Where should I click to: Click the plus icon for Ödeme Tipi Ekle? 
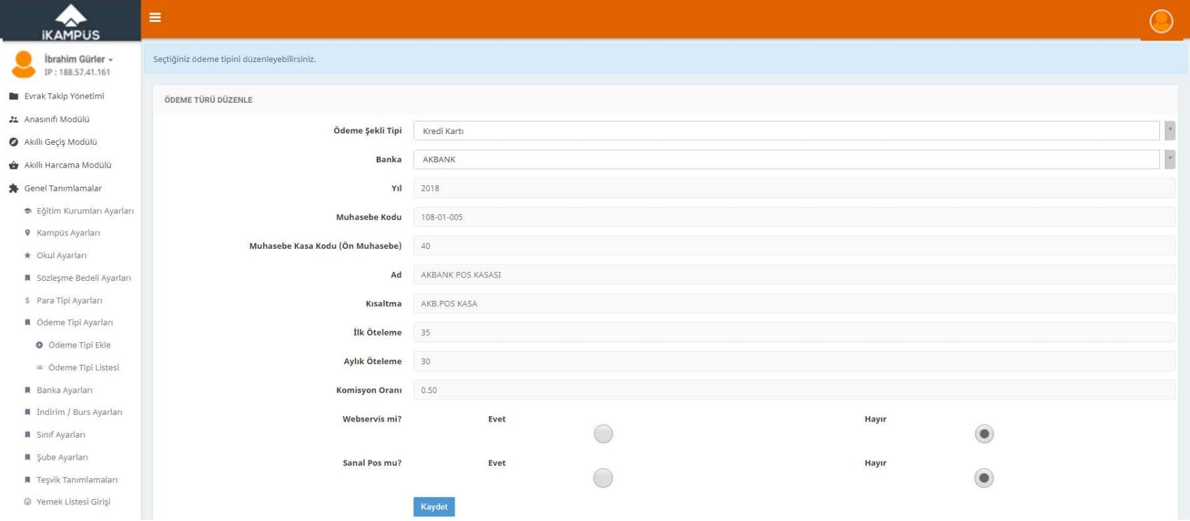pyautogui.click(x=39, y=346)
